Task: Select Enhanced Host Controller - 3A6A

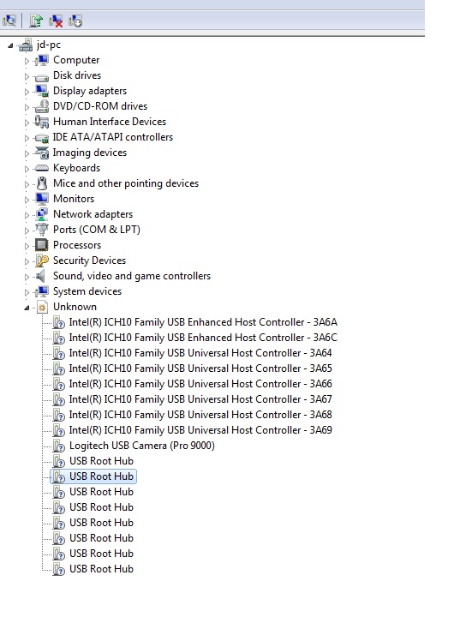Action: pos(203,322)
